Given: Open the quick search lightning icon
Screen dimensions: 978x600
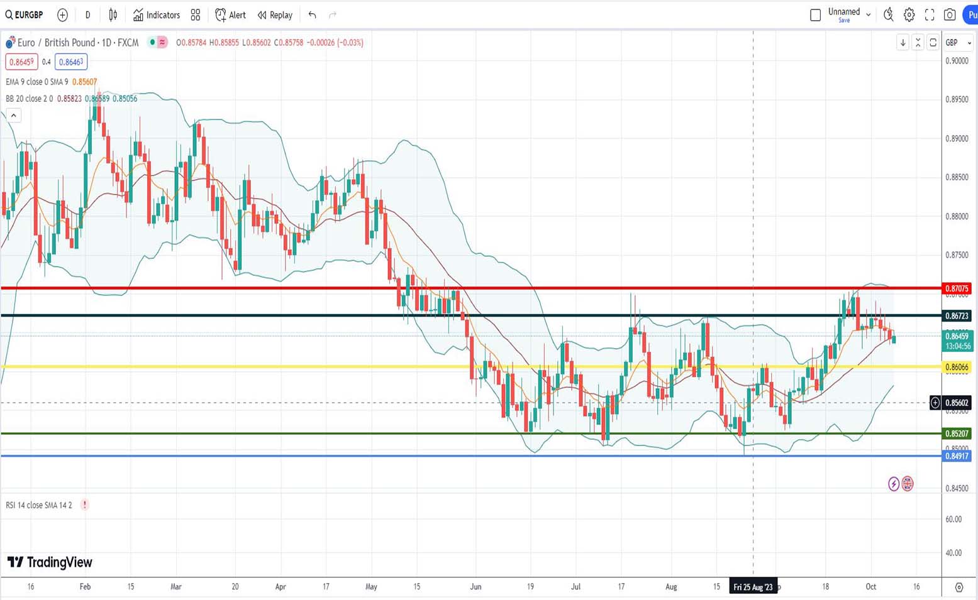Looking at the screenshot, I should 888,15.
